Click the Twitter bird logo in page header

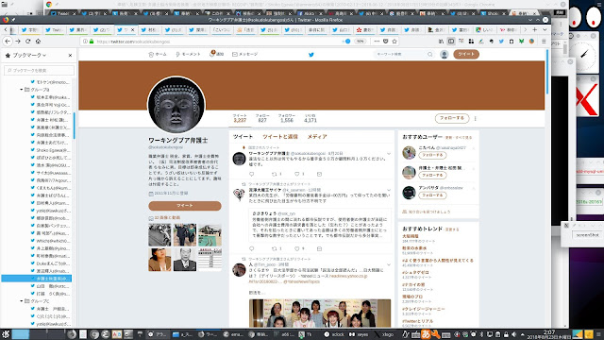311,55
